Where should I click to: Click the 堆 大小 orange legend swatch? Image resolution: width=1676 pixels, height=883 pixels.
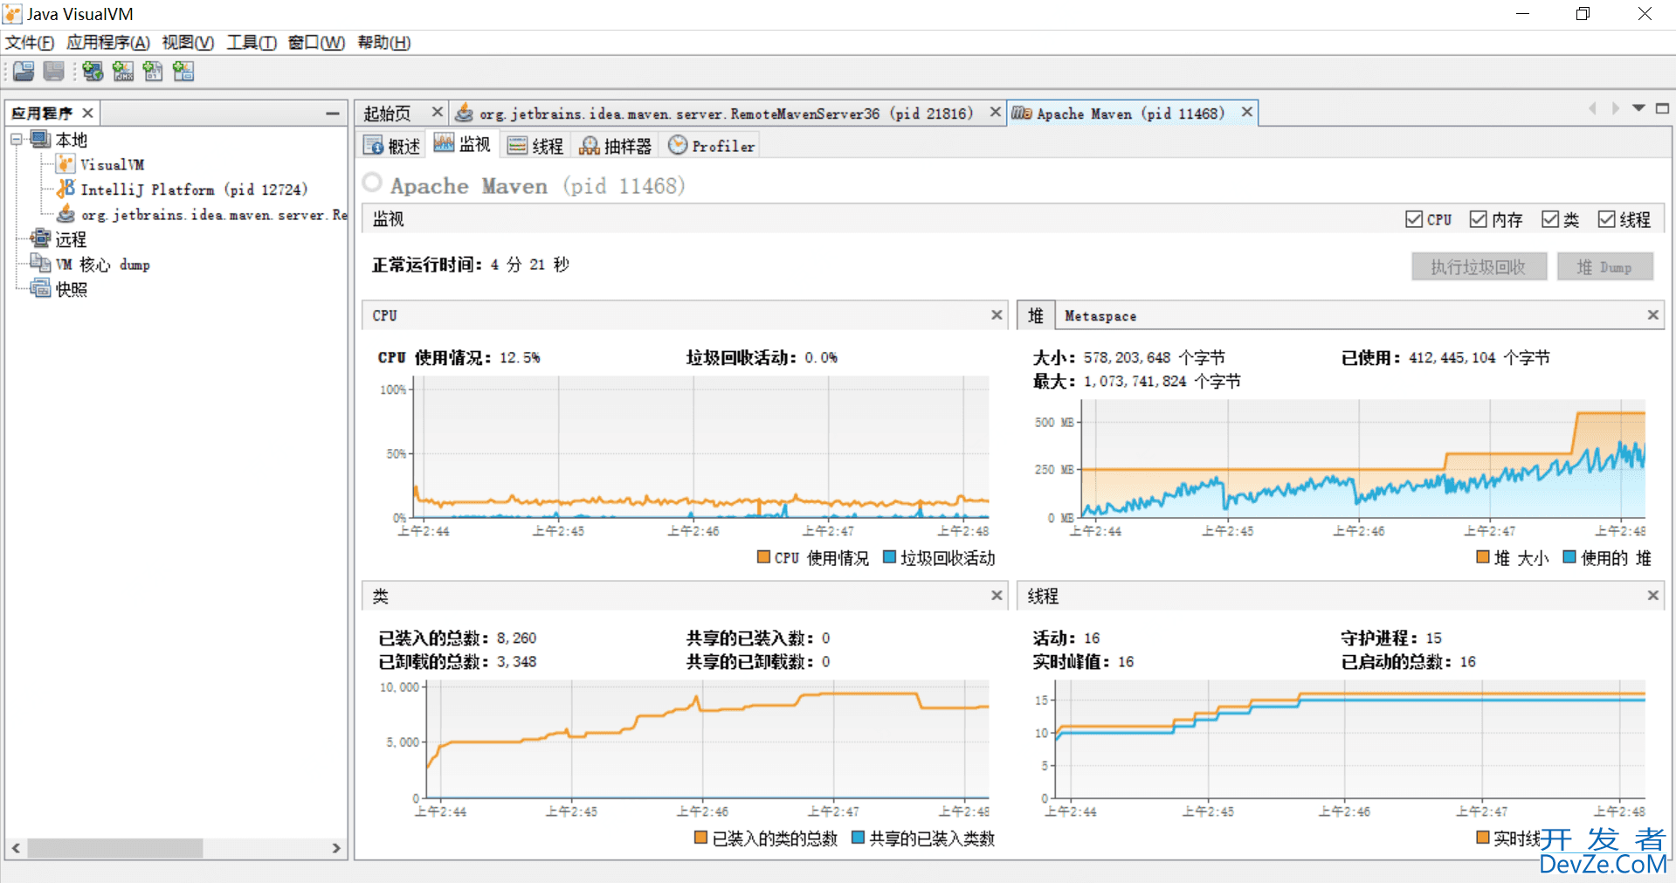pyautogui.click(x=1482, y=557)
